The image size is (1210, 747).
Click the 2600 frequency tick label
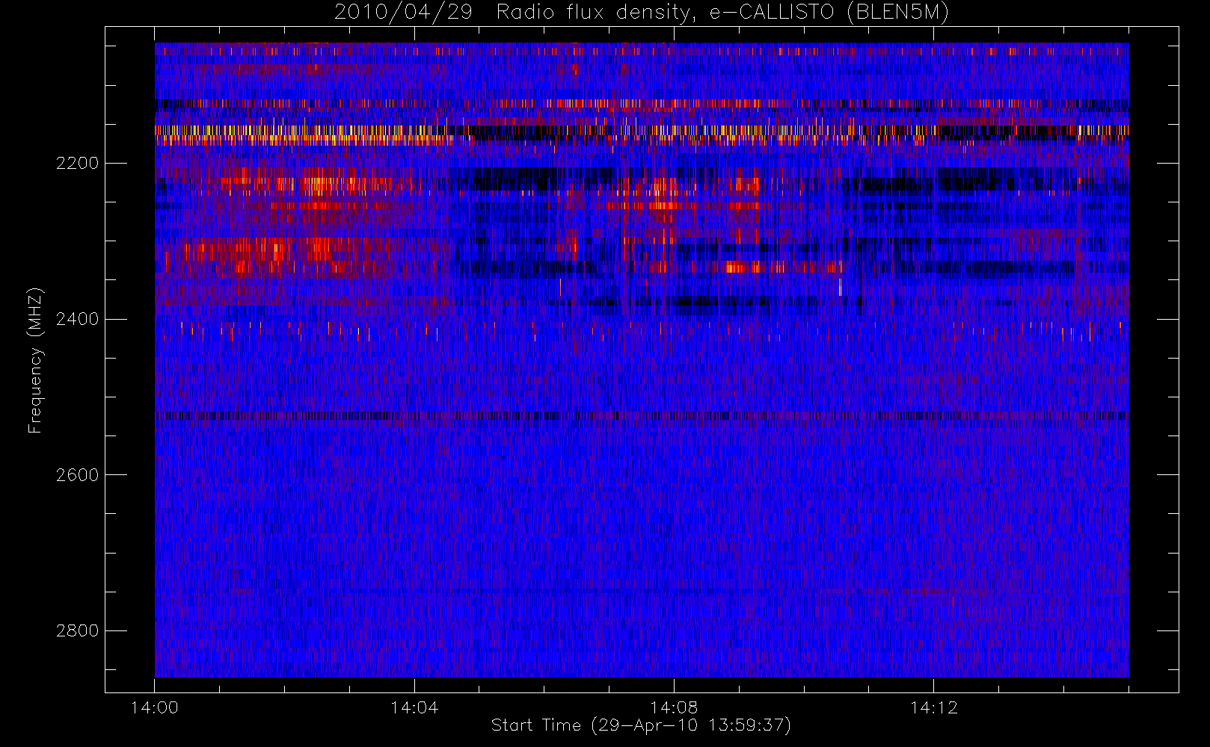click(x=77, y=475)
